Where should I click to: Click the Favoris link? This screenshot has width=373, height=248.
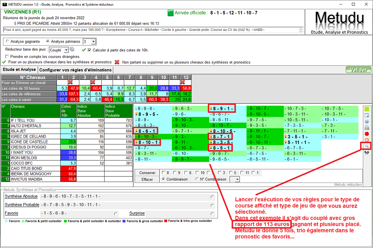[x=11, y=213]
